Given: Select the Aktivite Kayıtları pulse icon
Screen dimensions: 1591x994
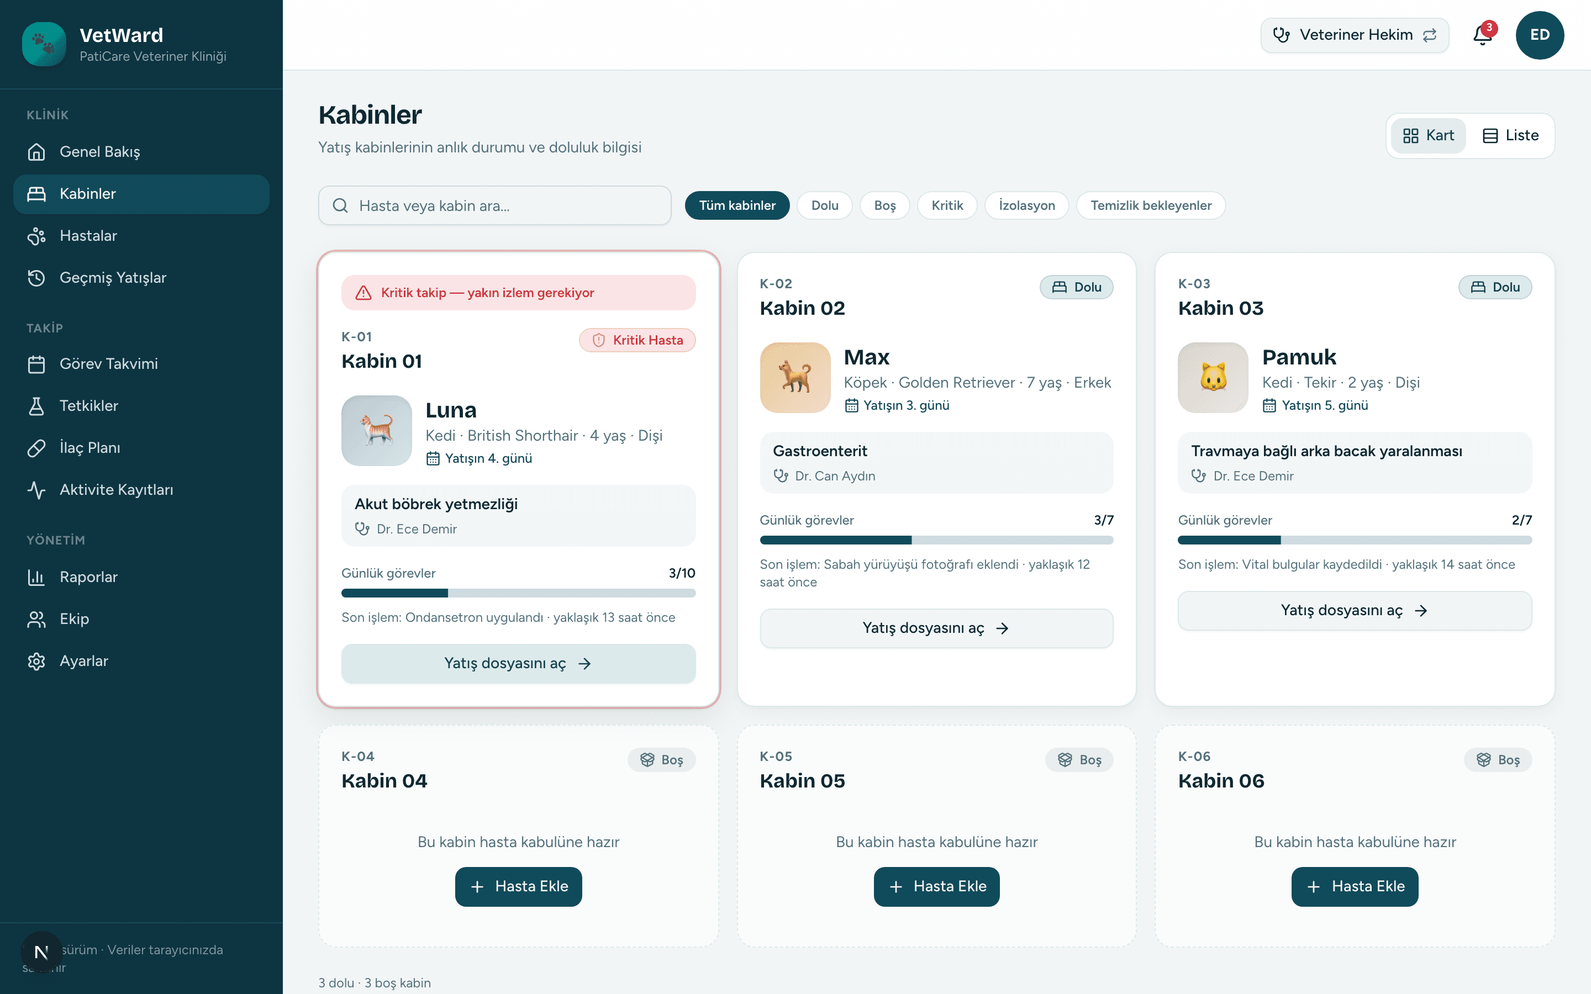Looking at the screenshot, I should (x=36, y=490).
